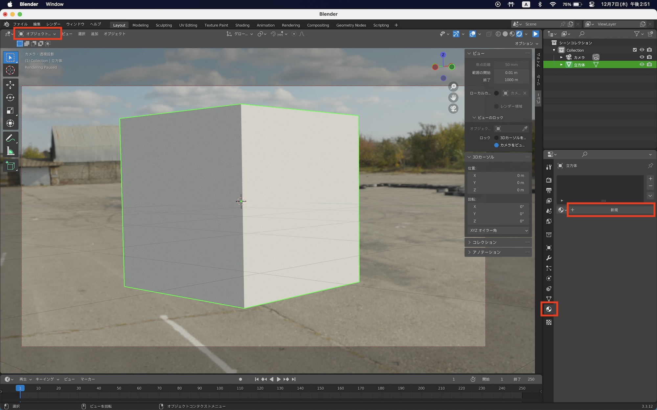The height and width of the screenshot is (410, 657).
Task: Disable カメラ render visibility camera icon
Action: pos(649,57)
